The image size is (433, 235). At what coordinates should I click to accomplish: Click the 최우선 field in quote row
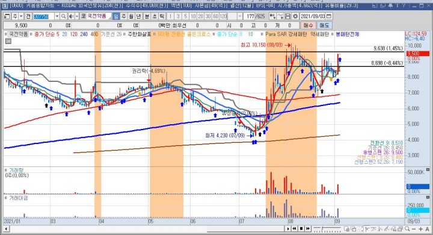(x=179, y=25)
